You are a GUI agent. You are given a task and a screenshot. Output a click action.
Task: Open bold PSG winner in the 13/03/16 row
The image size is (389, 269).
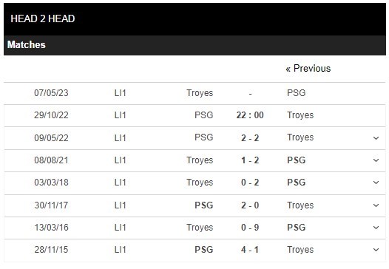pyautogui.click(x=297, y=228)
